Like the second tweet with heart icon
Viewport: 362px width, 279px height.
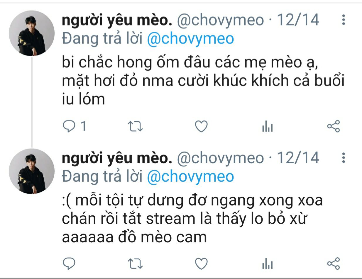click(201, 264)
